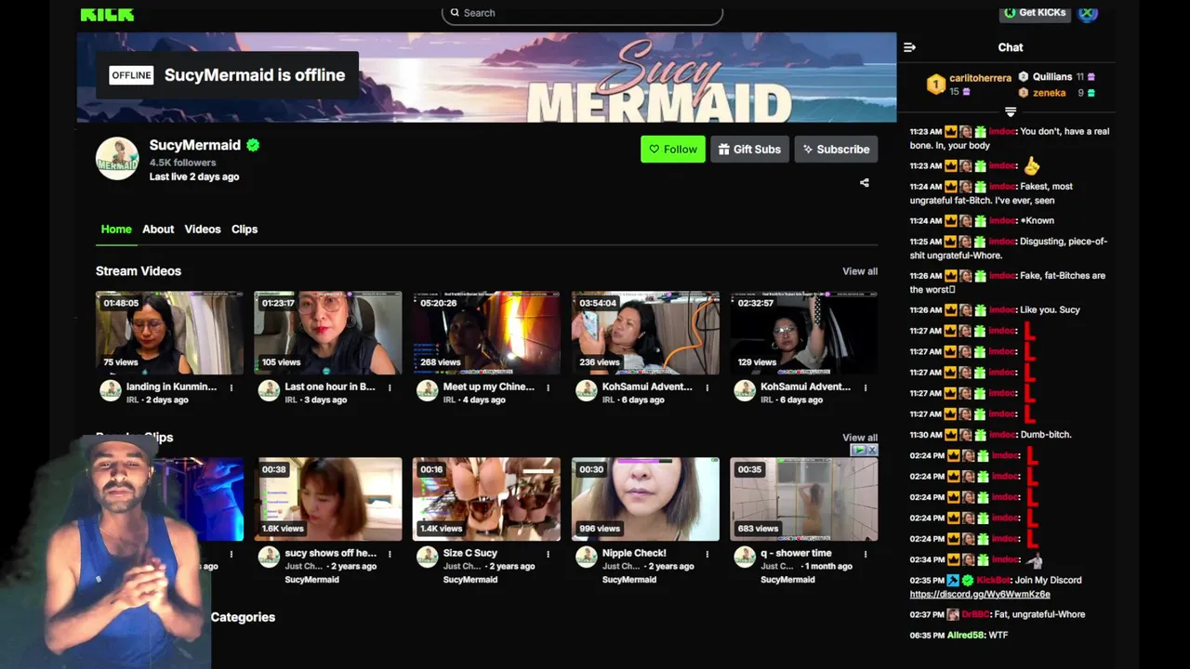Open the 02:32:57 stream video thumbnail
1190x669 pixels.
tap(804, 333)
